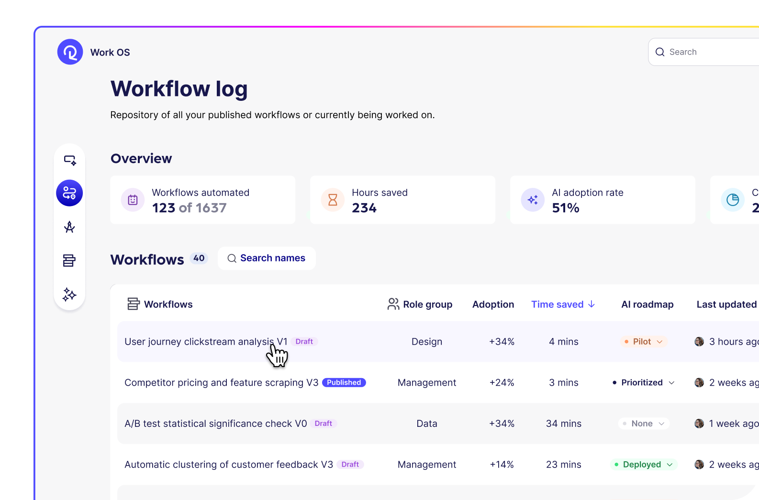The image size is (759, 500).
Task: Click Draft badge on Automatic clustering row
Action: point(350,465)
